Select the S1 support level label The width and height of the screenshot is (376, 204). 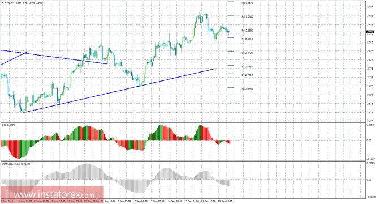[x=247, y=39]
